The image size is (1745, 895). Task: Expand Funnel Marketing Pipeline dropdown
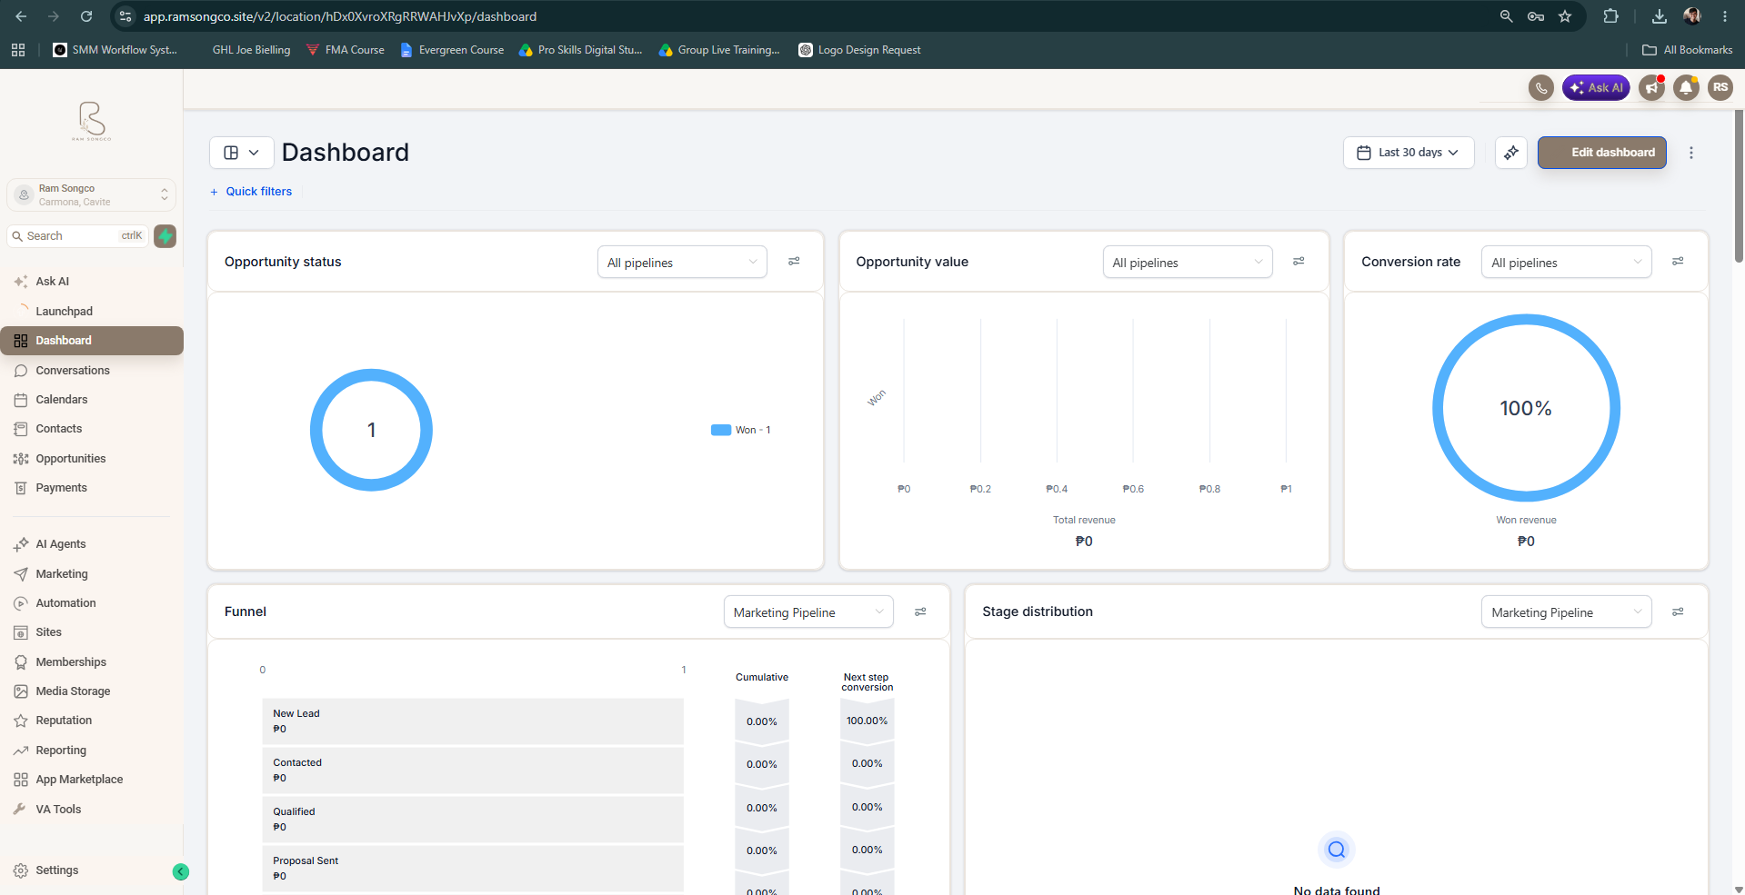(808, 612)
